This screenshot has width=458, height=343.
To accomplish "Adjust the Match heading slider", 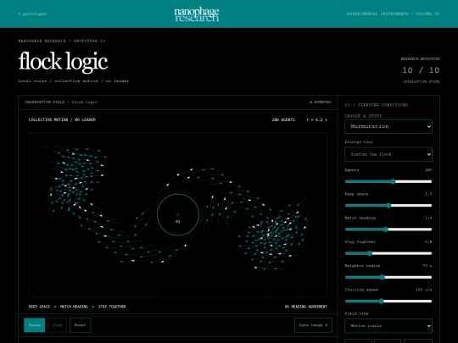I will [388, 230].
